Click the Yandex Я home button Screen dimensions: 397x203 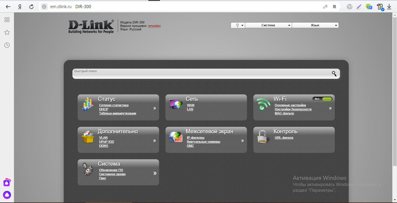tap(20, 7)
